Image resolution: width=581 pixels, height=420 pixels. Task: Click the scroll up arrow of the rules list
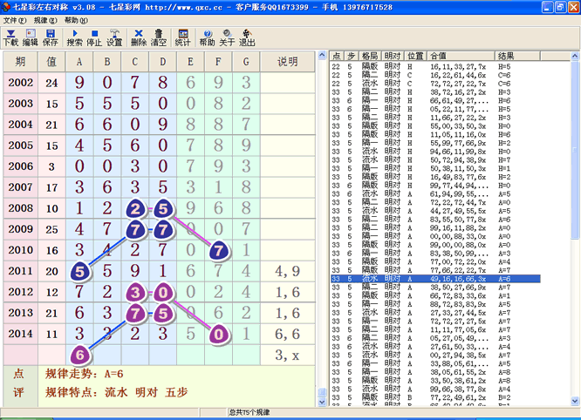(x=575, y=56)
